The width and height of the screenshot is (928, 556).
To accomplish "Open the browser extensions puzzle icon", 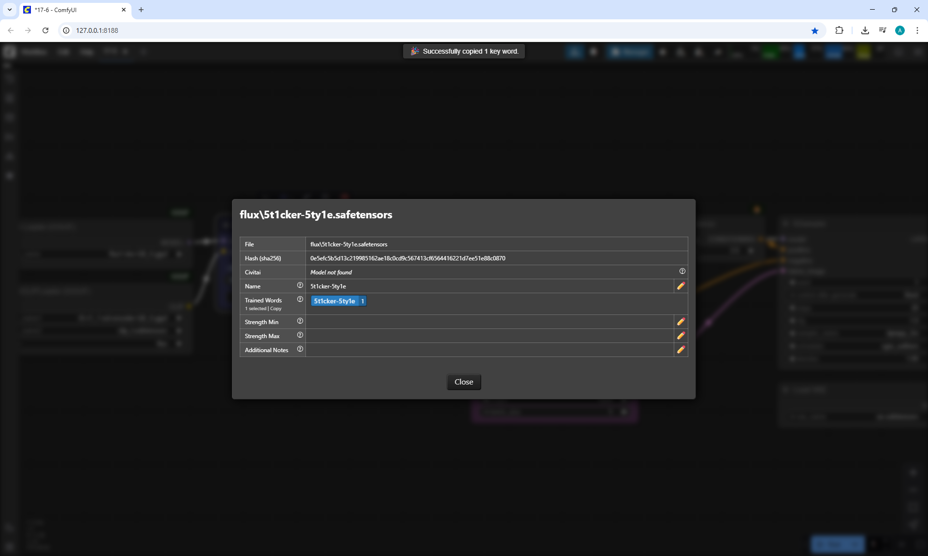I will 839,30.
